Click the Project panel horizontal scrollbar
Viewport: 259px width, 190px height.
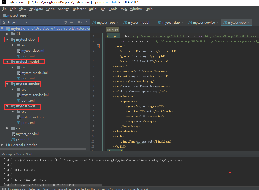tap(44, 149)
